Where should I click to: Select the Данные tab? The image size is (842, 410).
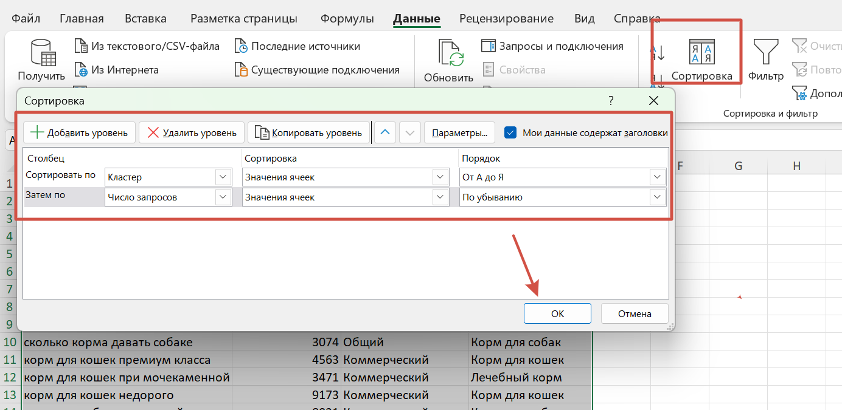pos(417,19)
